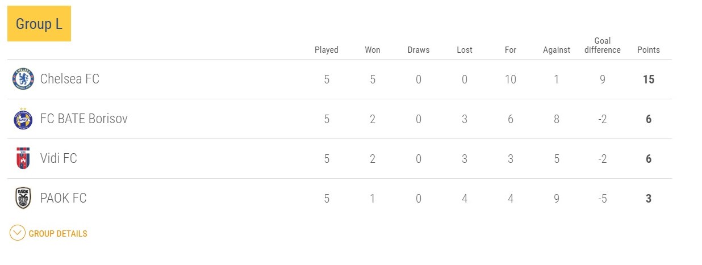Open the FC BATE Borisov team name
702x265 pixels.
84,119
